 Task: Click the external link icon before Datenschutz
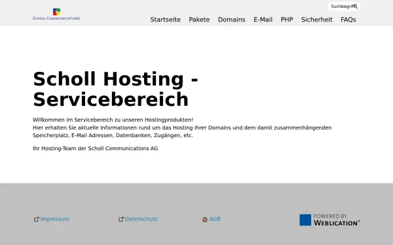pyautogui.click(x=121, y=220)
